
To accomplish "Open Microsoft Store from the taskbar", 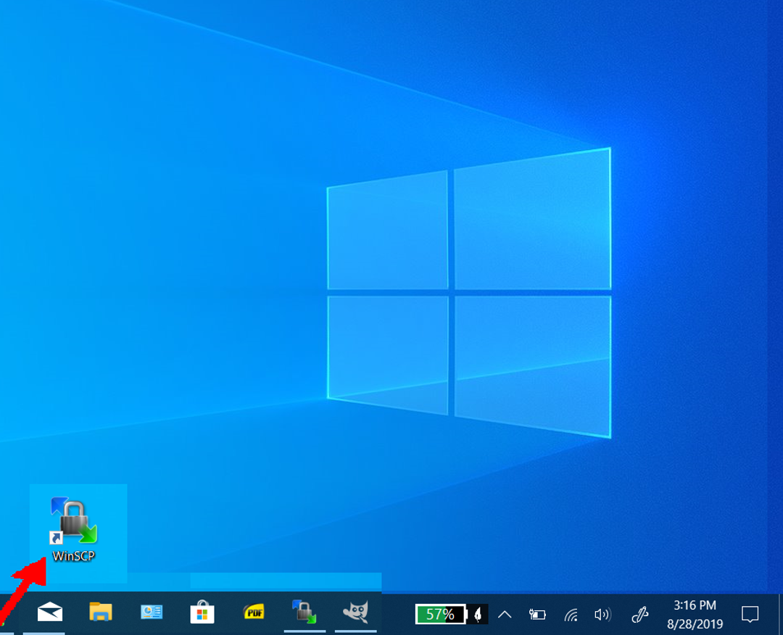I will (202, 613).
